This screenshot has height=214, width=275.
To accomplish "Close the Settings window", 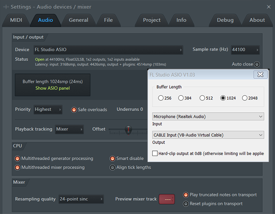I will pos(269,7).
